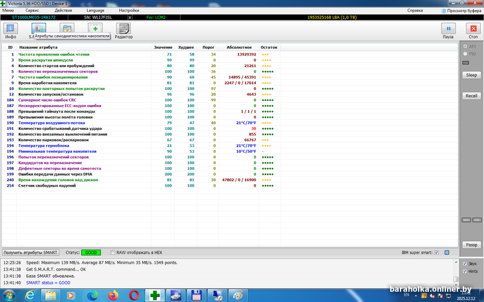The image size is (484, 302).
Task: Open Firefox from the Windows taskbar
Action: (x=113, y=295)
